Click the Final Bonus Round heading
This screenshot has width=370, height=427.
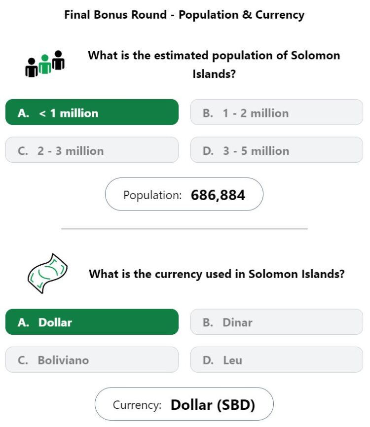point(185,15)
